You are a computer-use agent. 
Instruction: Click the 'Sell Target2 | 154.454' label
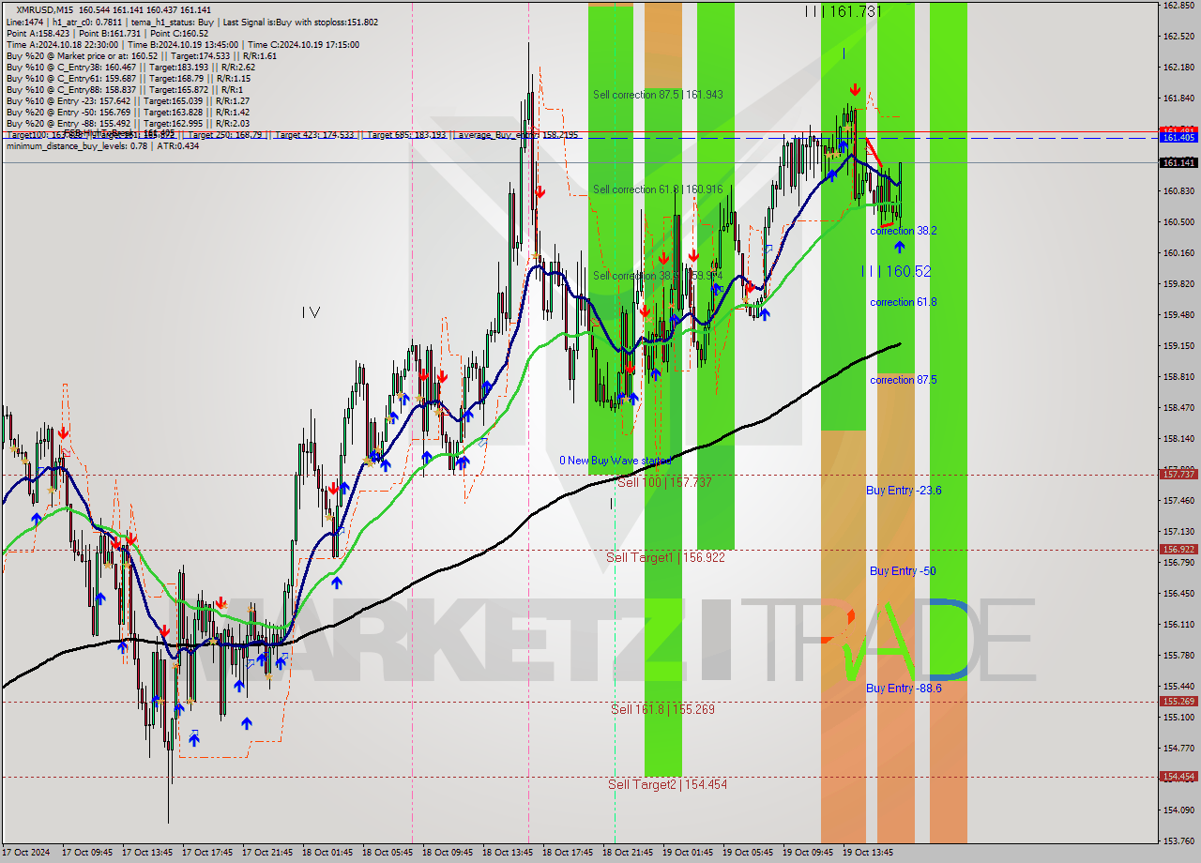tap(667, 784)
